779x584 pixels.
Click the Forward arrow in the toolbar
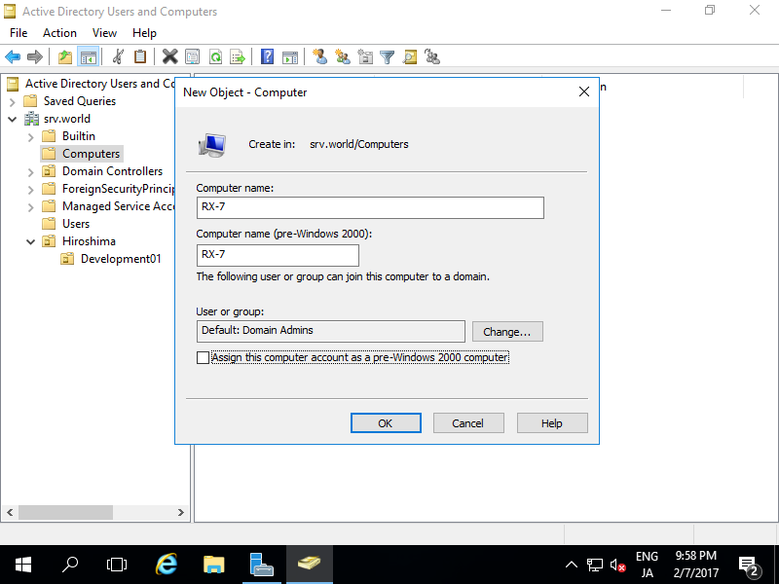point(35,57)
